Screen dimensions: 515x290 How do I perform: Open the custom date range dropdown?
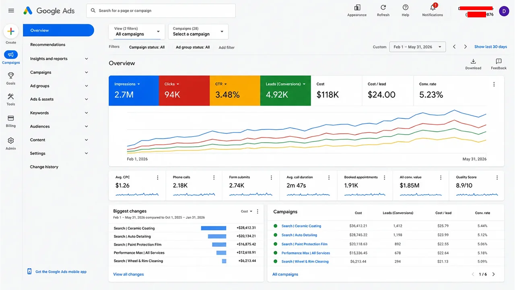(418, 47)
